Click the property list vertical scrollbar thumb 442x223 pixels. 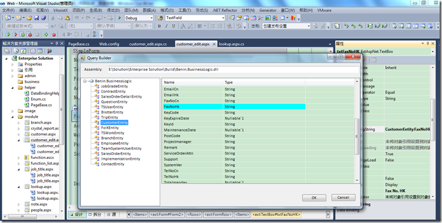click(x=356, y=137)
